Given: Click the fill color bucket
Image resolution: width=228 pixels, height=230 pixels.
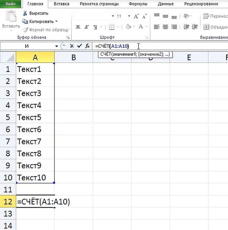Looking at the screenshot, I should coord(128,27).
